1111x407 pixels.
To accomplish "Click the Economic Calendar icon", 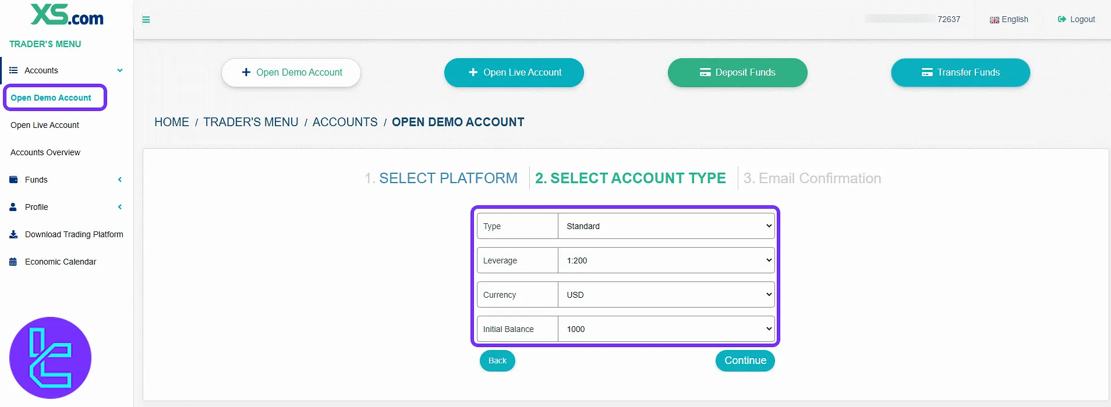I will click(13, 262).
